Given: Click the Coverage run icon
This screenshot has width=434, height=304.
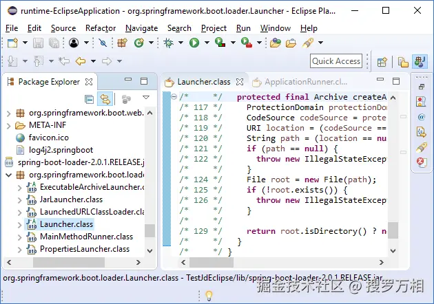Looking at the screenshot, I should [x=220, y=42].
